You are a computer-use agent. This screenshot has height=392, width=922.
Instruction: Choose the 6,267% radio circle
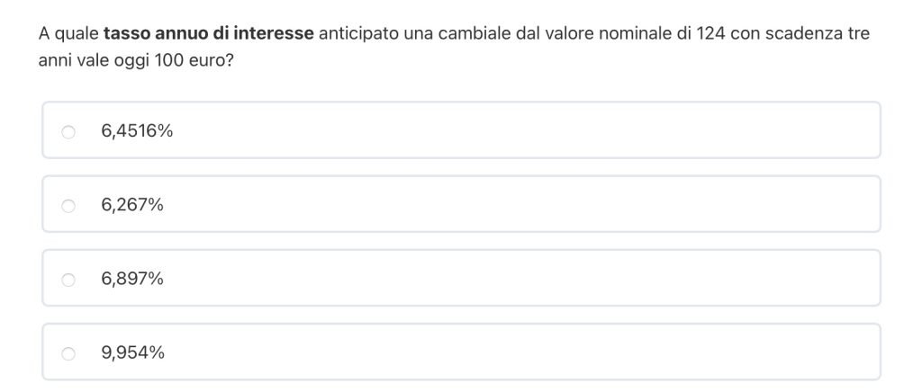[68, 206]
